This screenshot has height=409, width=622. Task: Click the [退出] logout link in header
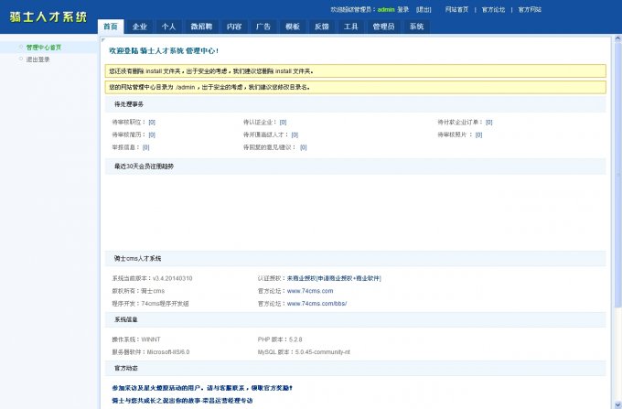pyautogui.click(x=424, y=9)
